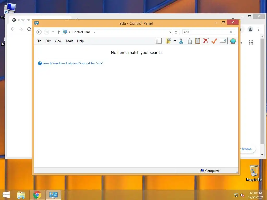Select Recycle Bin desktop icon
This screenshot has height=200, width=267.
click(x=254, y=173)
